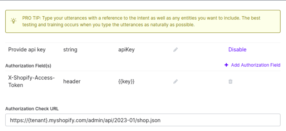This screenshot has height=131, width=286.
Task: Disable the Provide api key field
Action: tap(237, 50)
